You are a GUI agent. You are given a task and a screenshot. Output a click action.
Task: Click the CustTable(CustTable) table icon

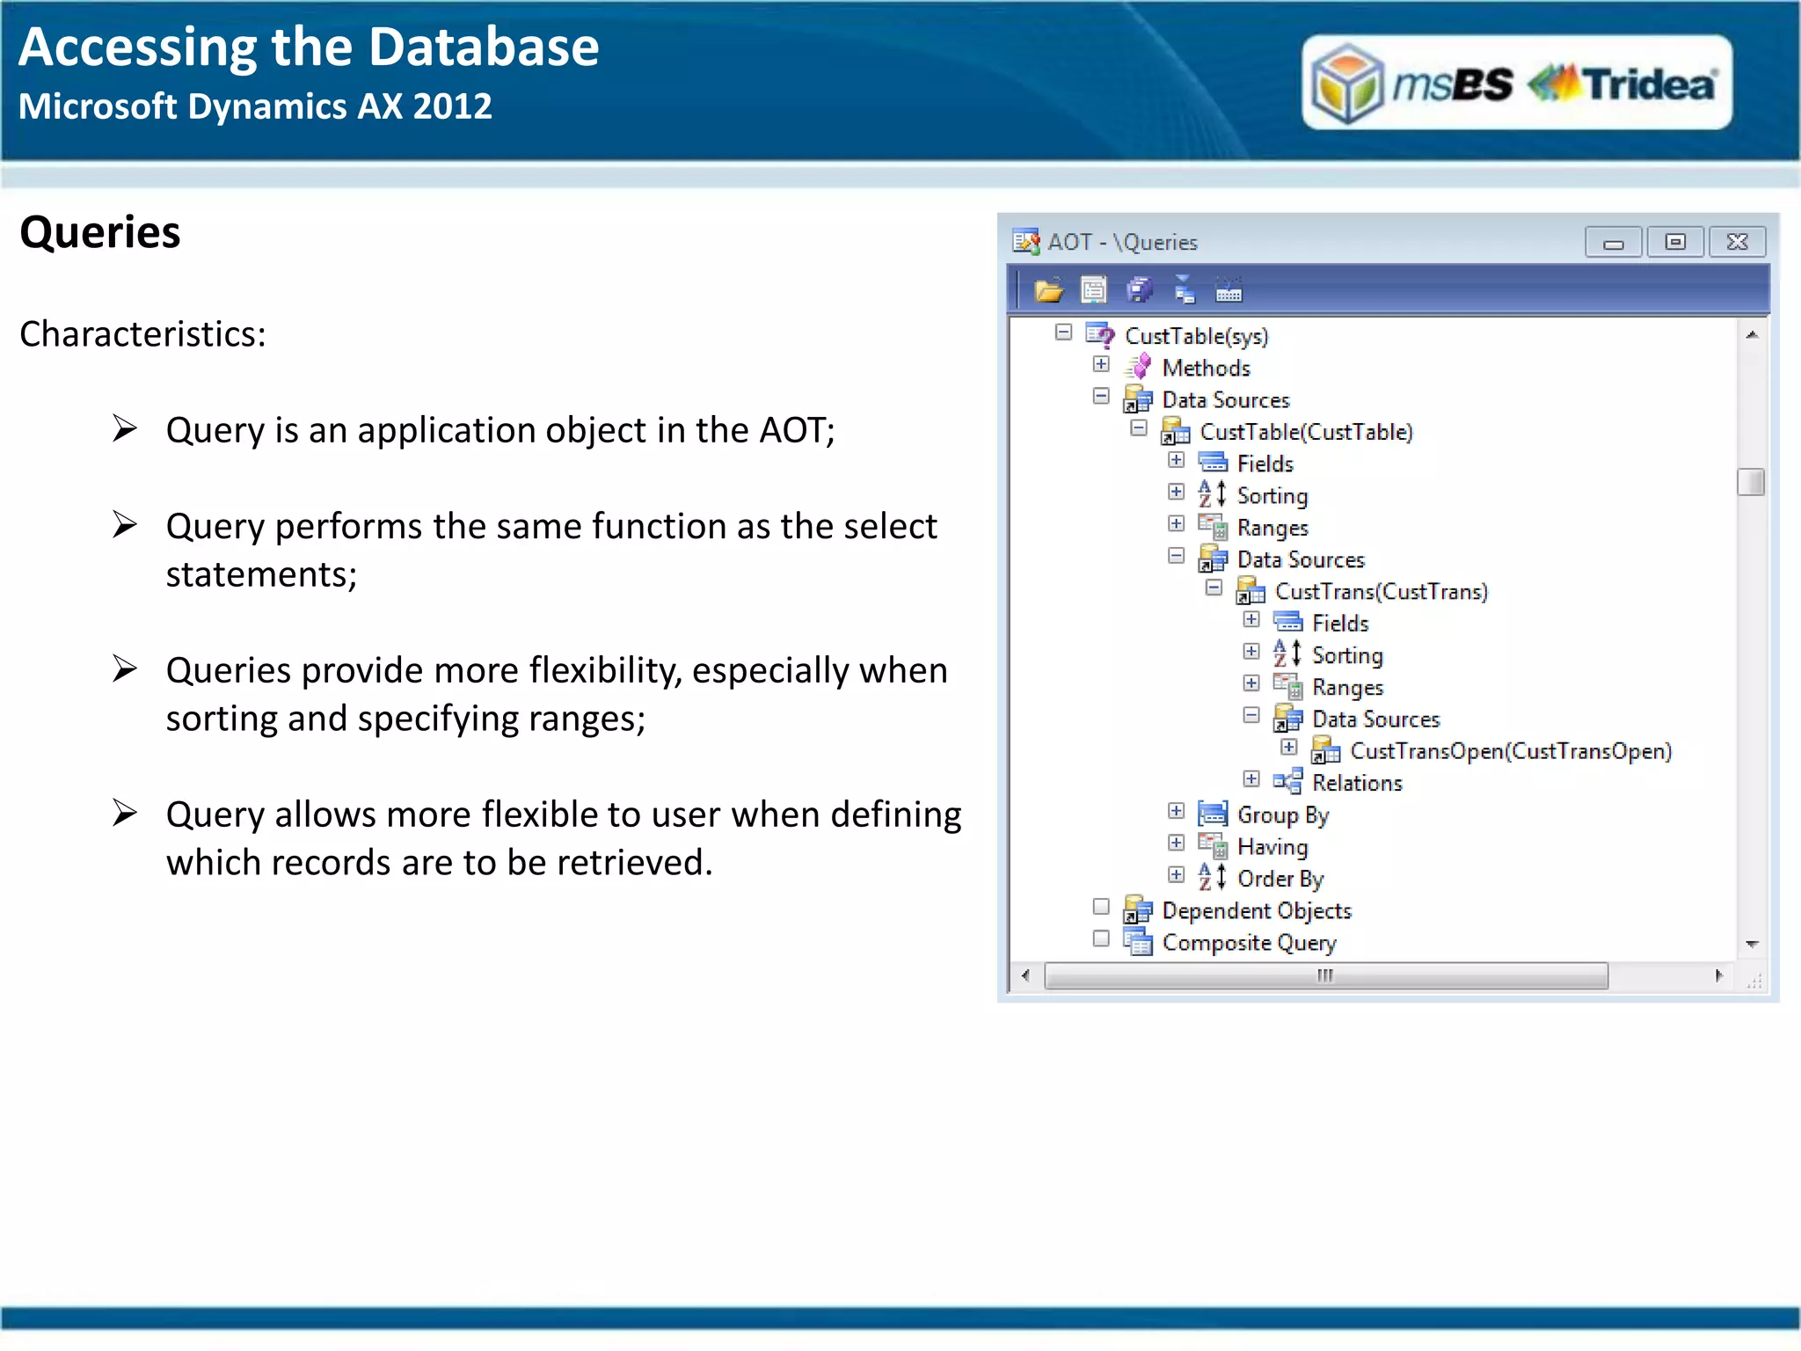1176,431
